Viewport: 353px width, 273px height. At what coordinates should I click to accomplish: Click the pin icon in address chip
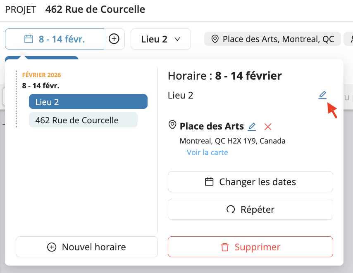point(215,39)
